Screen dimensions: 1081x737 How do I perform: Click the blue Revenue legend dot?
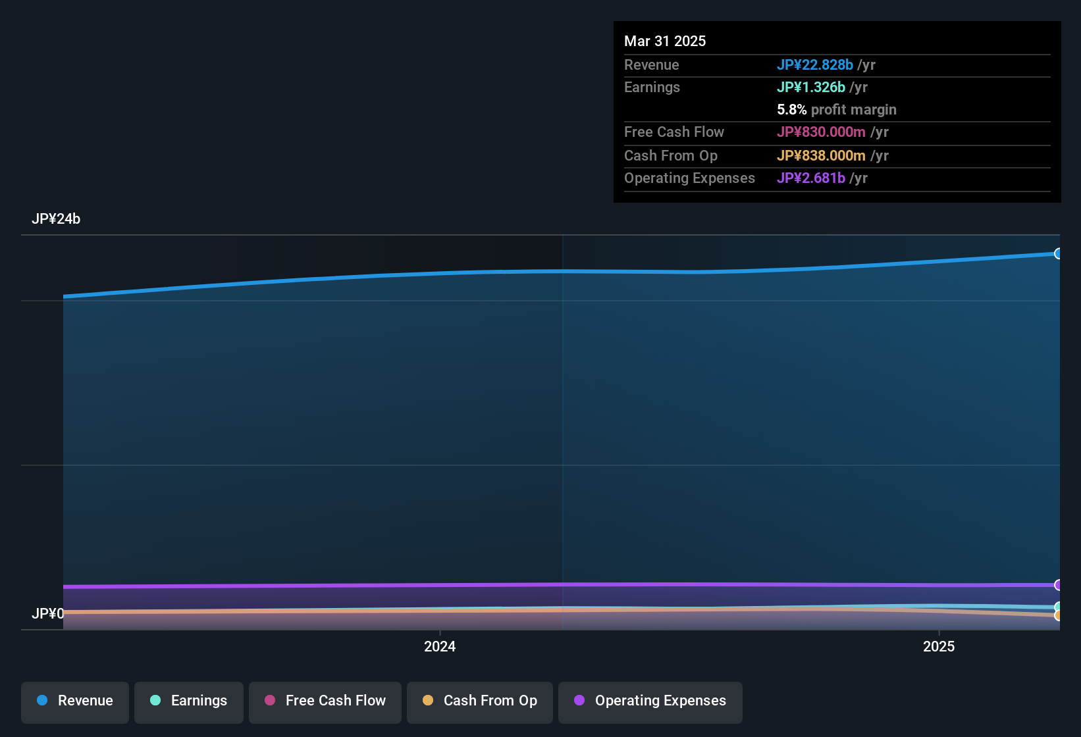(42, 700)
